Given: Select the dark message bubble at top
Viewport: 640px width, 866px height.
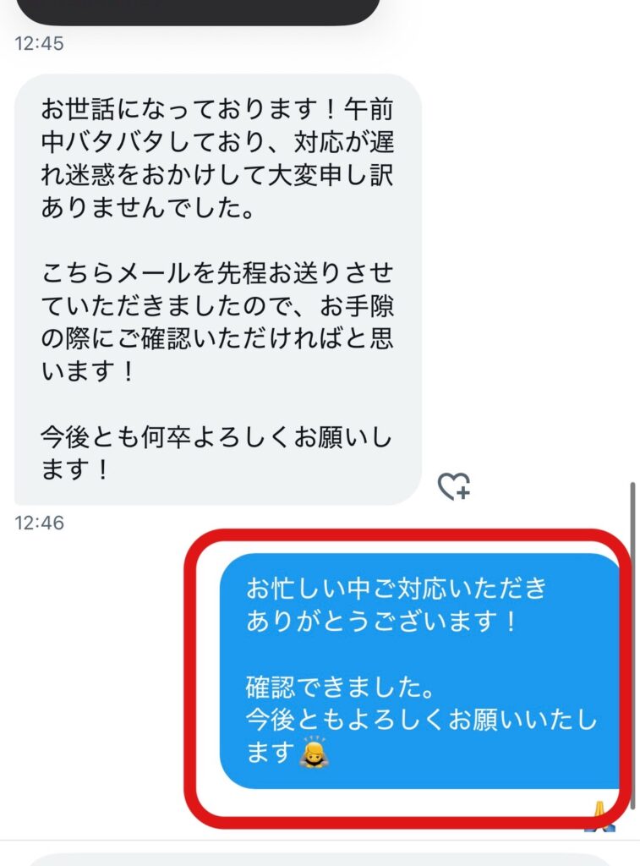Looking at the screenshot, I should click(x=199, y=11).
